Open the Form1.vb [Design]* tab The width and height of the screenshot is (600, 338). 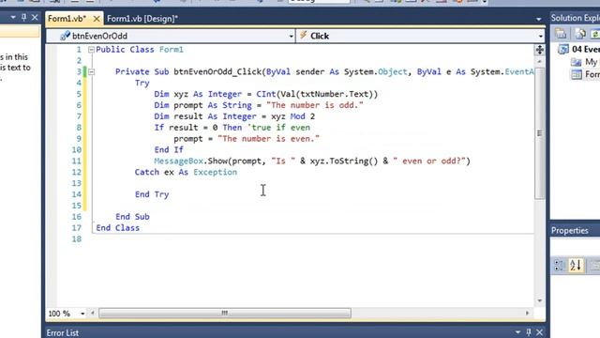click(142, 19)
